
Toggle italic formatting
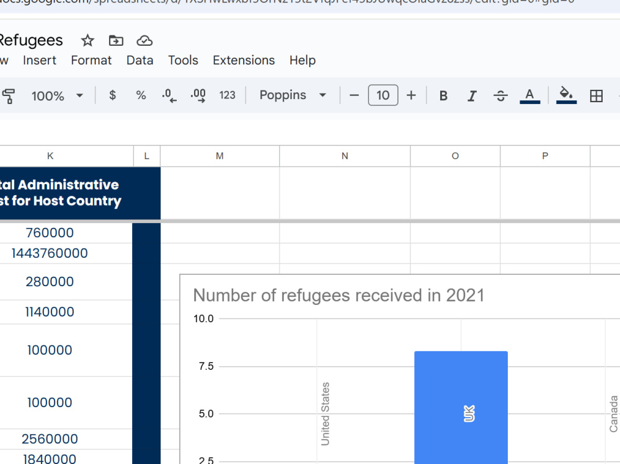click(x=472, y=95)
